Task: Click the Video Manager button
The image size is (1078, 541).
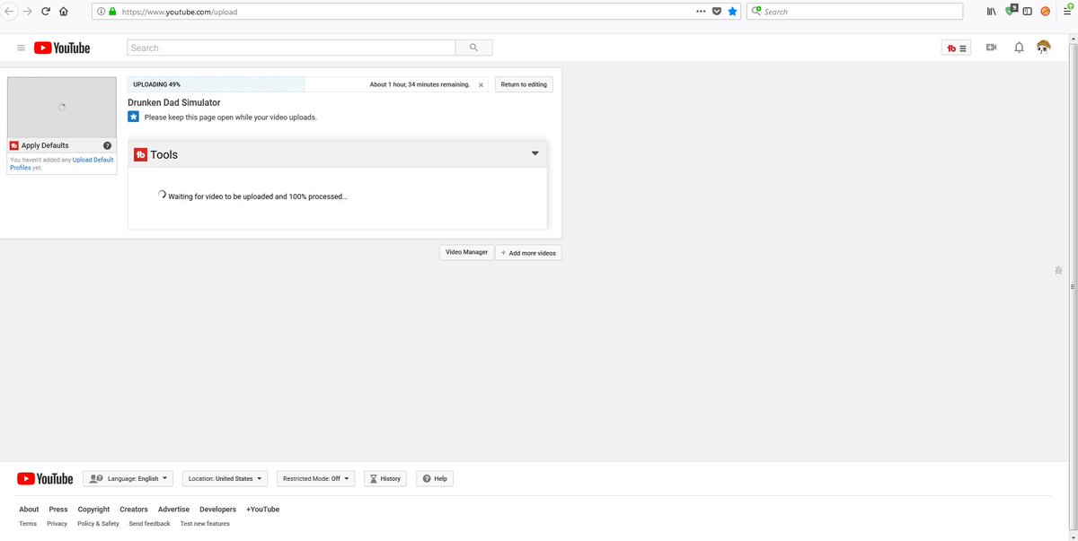Action: (467, 252)
